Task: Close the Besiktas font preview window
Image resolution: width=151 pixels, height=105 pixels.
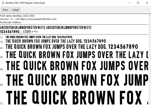Action: (147, 3)
